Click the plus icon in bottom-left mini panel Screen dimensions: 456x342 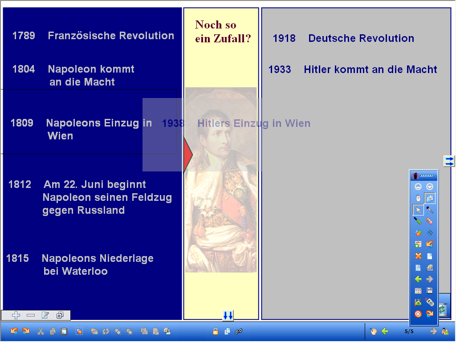[16, 315]
